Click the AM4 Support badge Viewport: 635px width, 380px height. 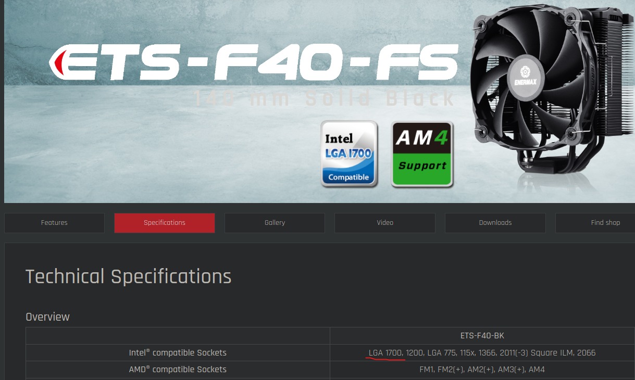click(x=422, y=154)
